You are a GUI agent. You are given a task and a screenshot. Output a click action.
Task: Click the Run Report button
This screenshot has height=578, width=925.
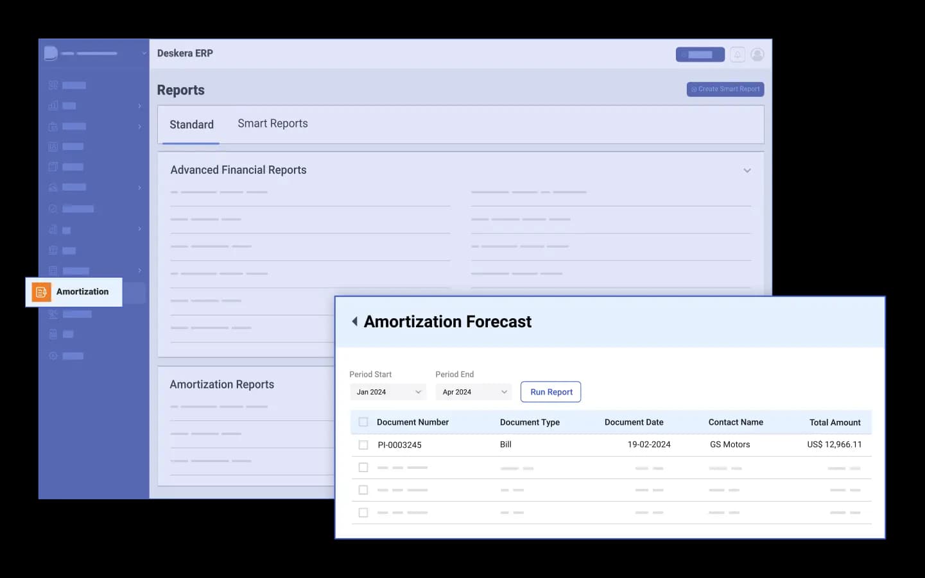pyautogui.click(x=551, y=392)
